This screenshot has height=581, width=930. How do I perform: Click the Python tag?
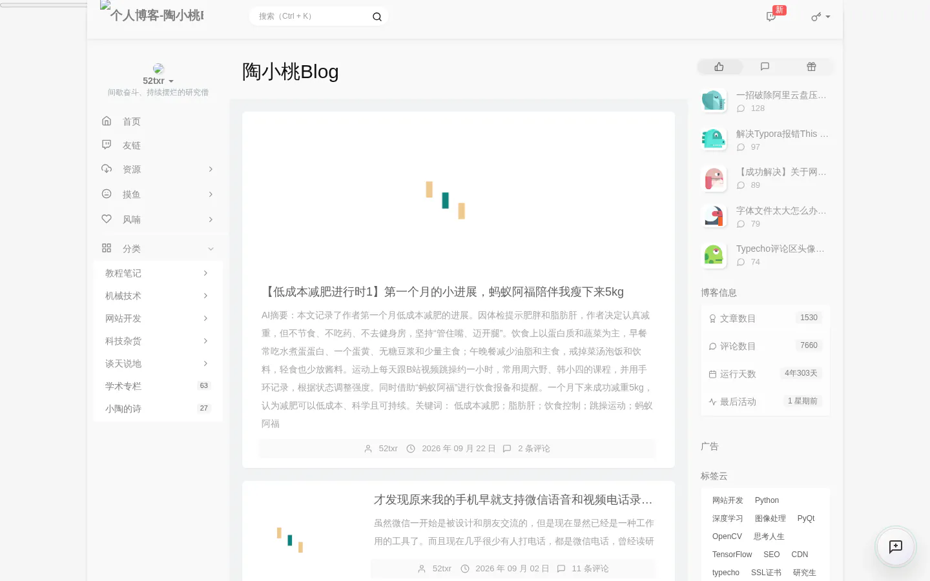pyautogui.click(x=767, y=500)
